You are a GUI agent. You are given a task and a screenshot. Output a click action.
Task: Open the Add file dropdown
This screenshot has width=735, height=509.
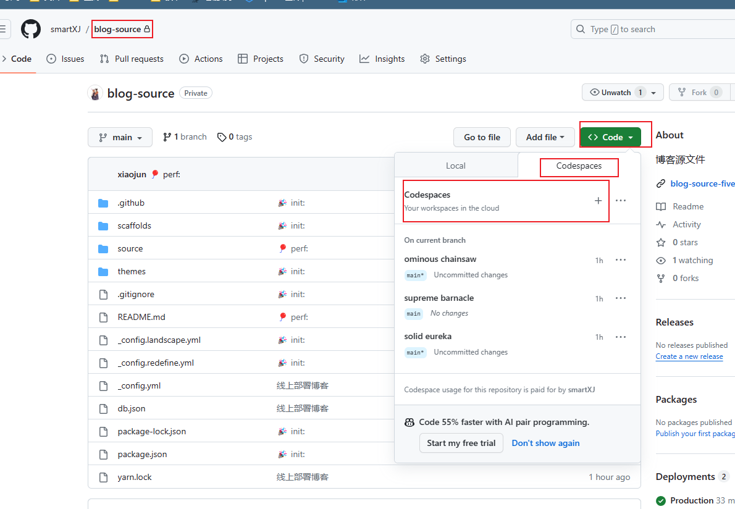pos(545,137)
